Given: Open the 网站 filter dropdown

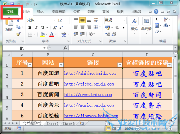Looking at the screenshot, I should click(x=61, y=65).
